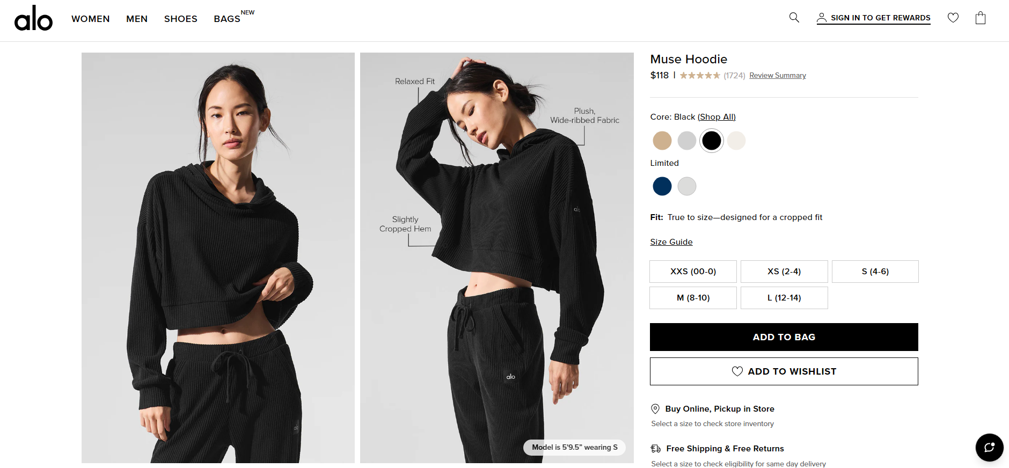1009x468 pixels.
Task: Open the chat support bubble
Action: 990,448
